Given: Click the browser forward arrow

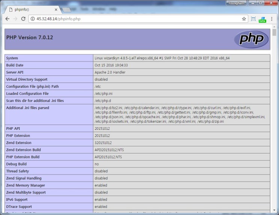Looking at the screenshot, I should point(15,19).
